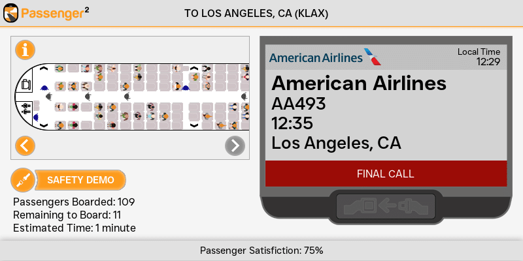Click the seatbelt icon under the display
523x261 pixels.
tap(386, 206)
